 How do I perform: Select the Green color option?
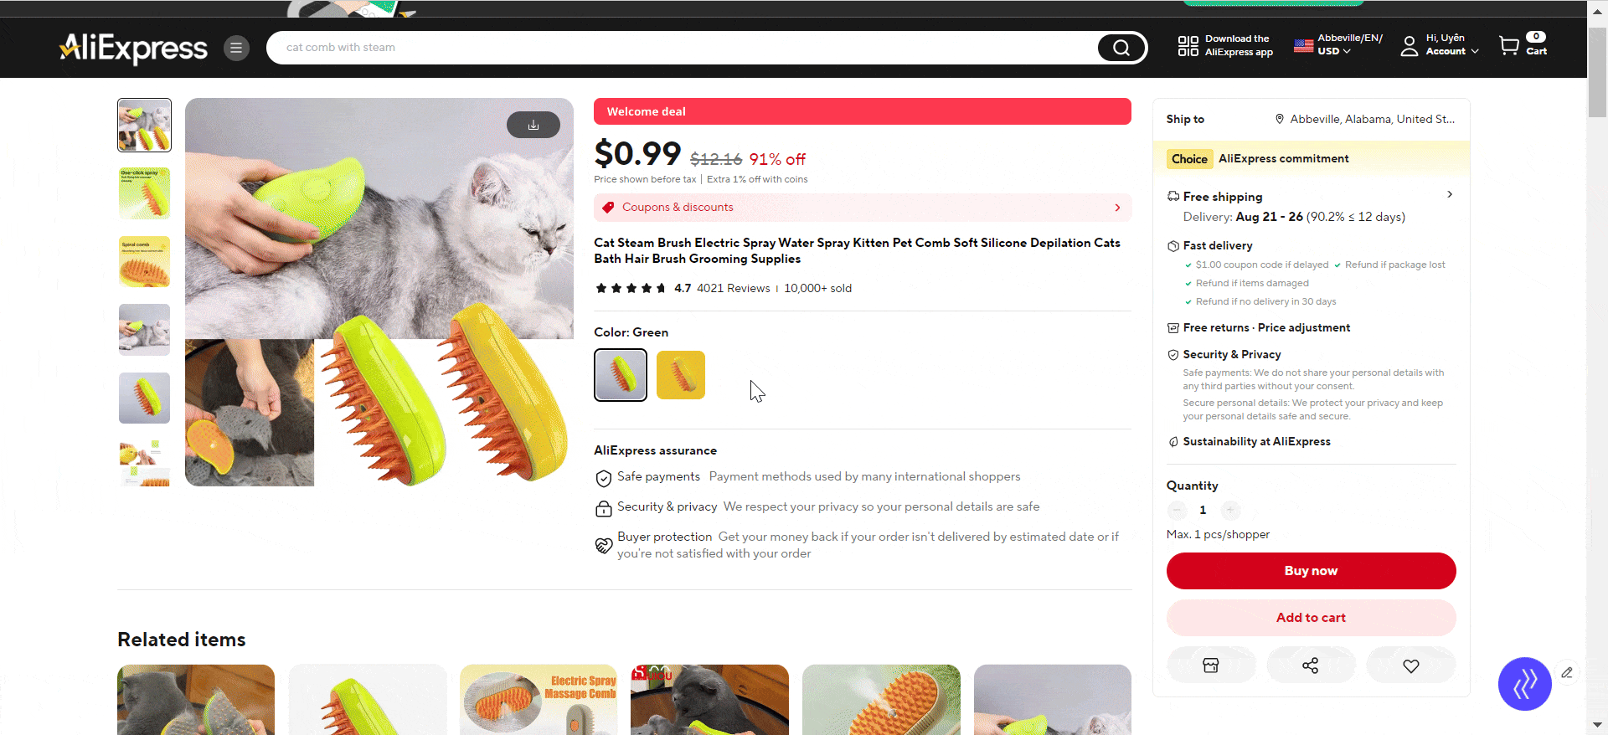pos(621,375)
